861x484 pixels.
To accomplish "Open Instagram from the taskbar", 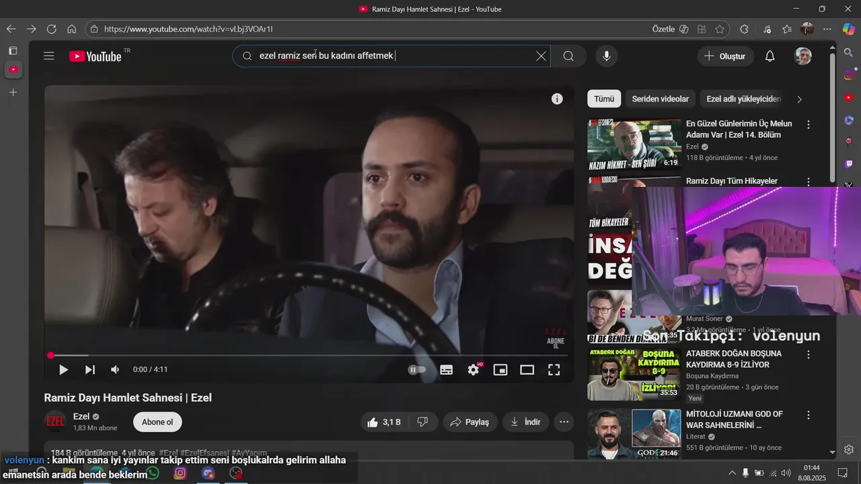I will coord(180,473).
